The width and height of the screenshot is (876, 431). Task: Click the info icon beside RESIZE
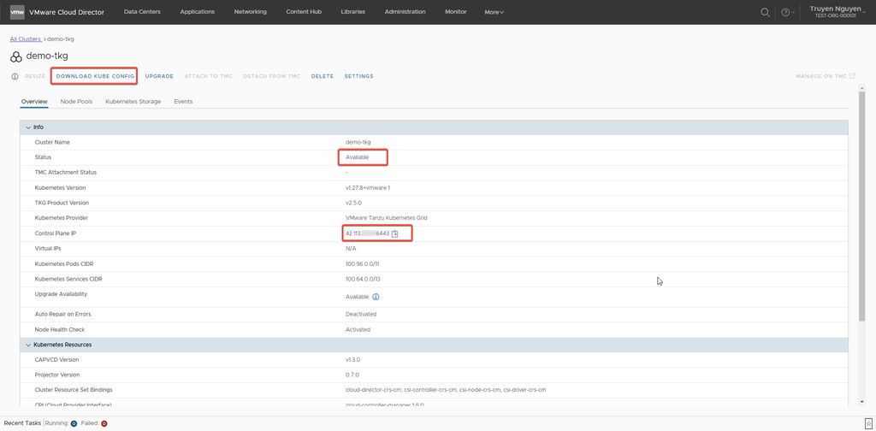[x=15, y=76]
